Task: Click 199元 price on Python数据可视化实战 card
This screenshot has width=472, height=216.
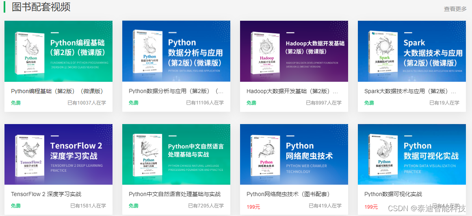Action: pyautogui.click(x=371, y=207)
